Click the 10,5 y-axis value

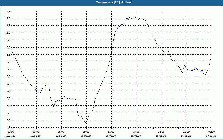[x=8, y=40]
